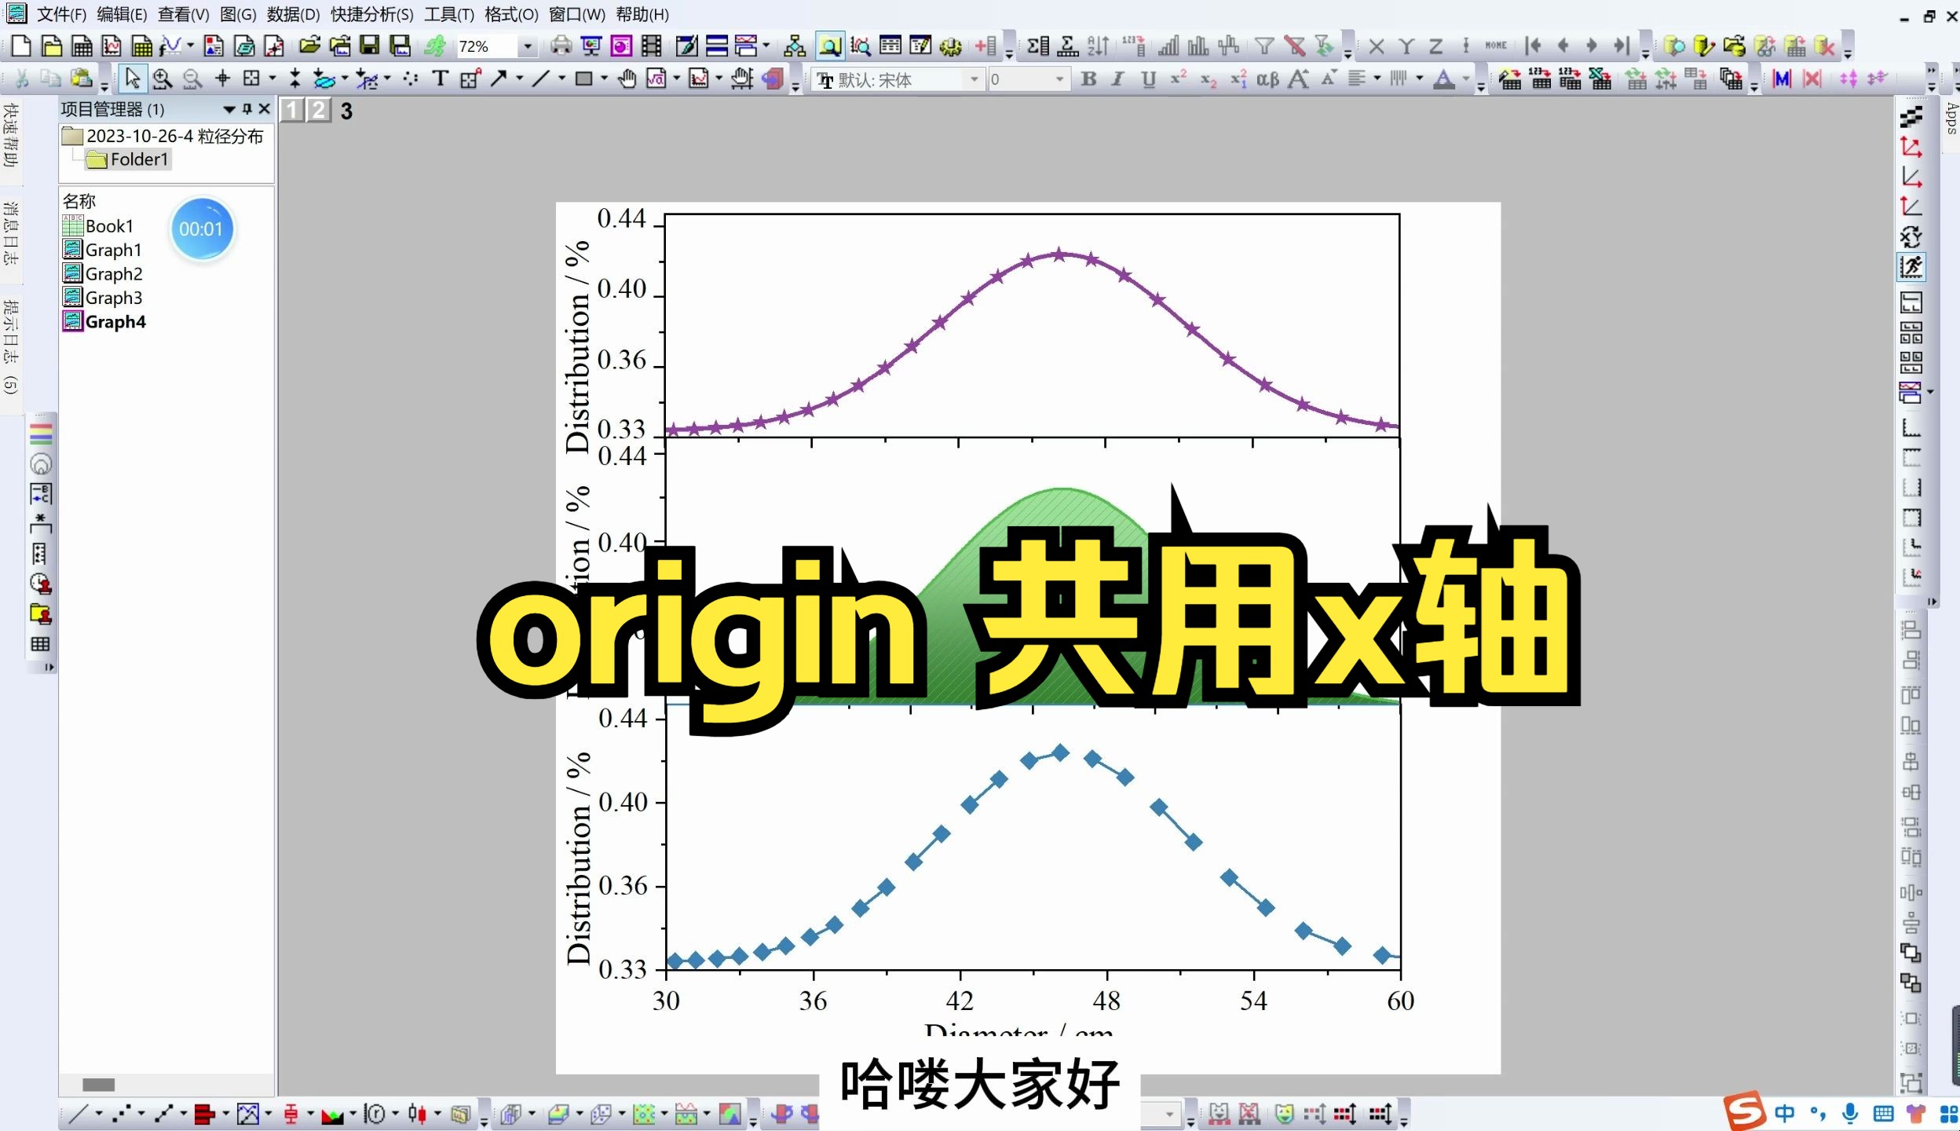This screenshot has width=1960, height=1131.
Task: Open the 编辑(E) menu
Action: point(122,14)
